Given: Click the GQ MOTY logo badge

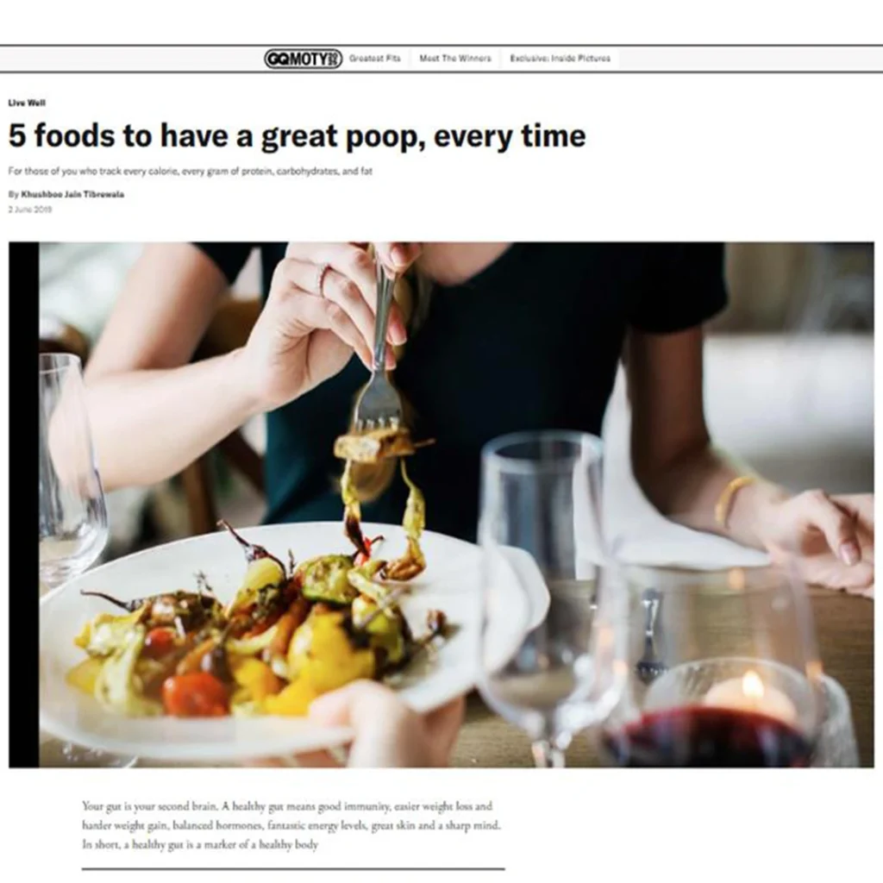Looking at the screenshot, I should (303, 59).
